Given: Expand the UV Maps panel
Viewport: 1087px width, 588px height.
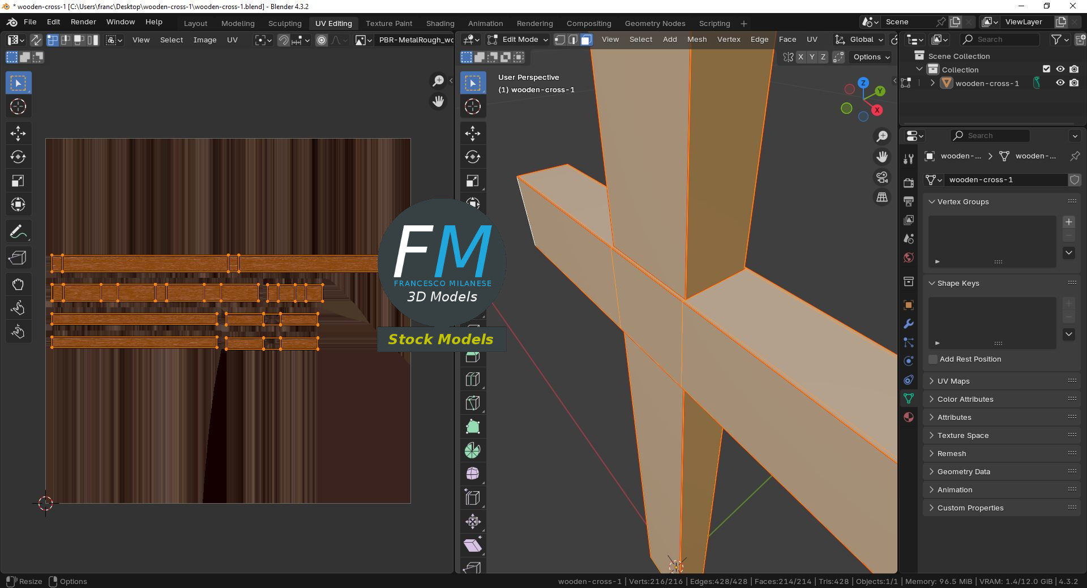Looking at the screenshot, I should coord(953,381).
